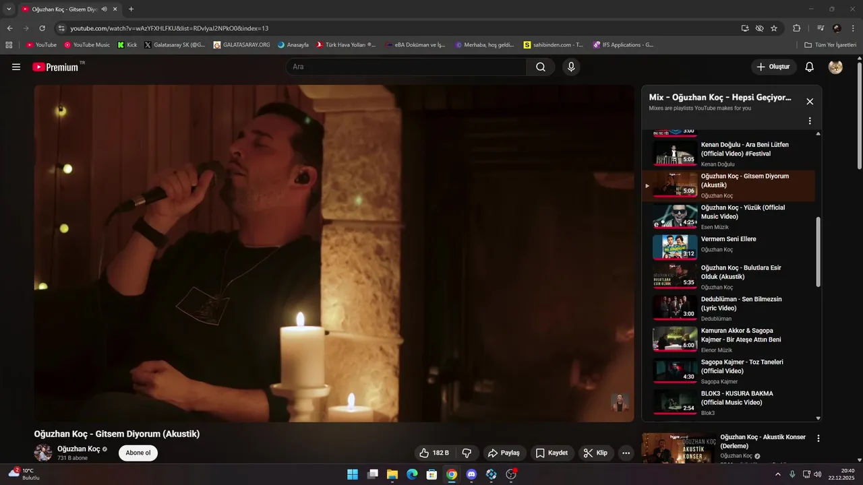This screenshot has width=863, height=485.
Task: Open options for Akustik Konser suggested video
Action: coord(819,438)
